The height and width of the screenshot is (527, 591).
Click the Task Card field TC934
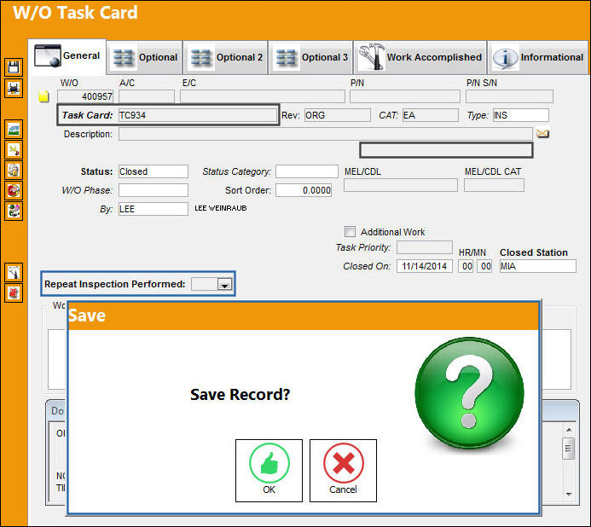pyautogui.click(x=198, y=115)
